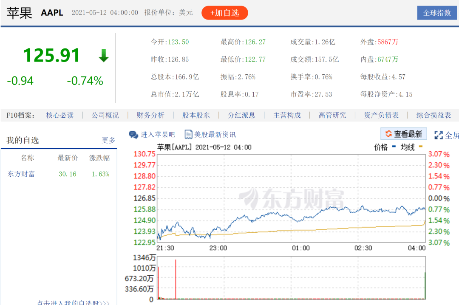Switch to the 公司概况 tab
The height and width of the screenshot is (305, 459).
105,115
